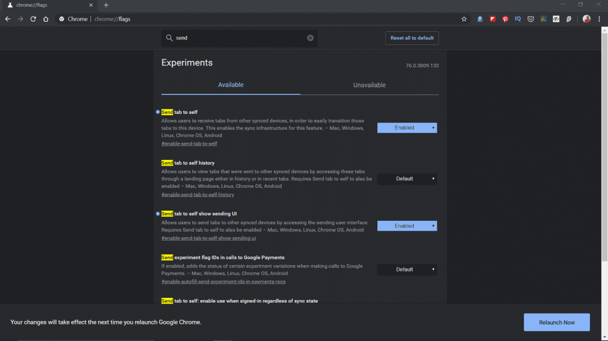Clear the flags search with the X icon
This screenshot has width=608, height=341.
click(310, 38)
